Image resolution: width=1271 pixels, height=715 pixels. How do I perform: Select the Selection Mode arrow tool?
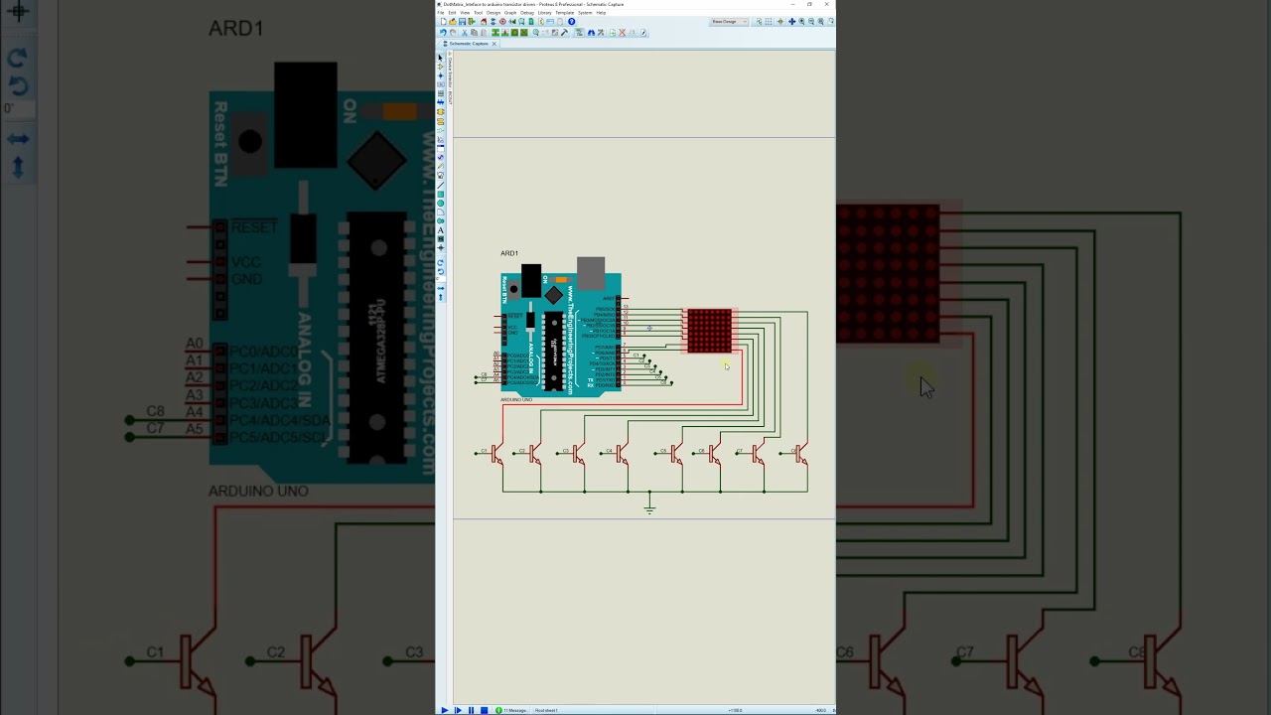click(x=441, y=57)
